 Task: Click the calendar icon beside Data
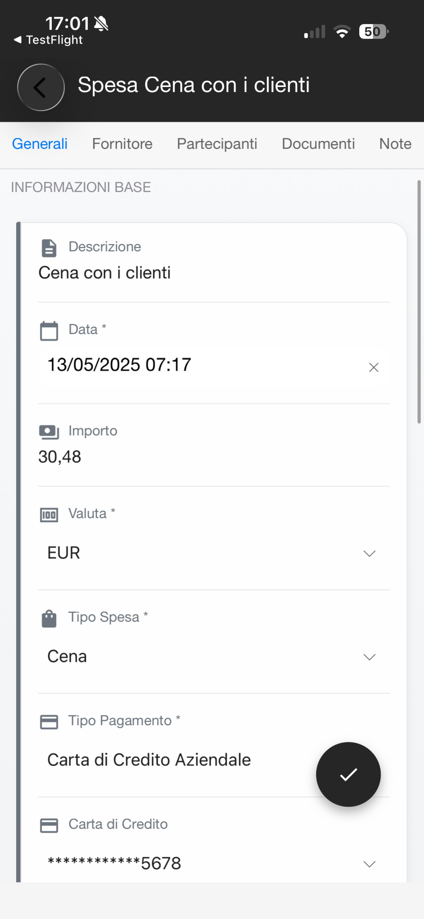[x=49, y=331]
